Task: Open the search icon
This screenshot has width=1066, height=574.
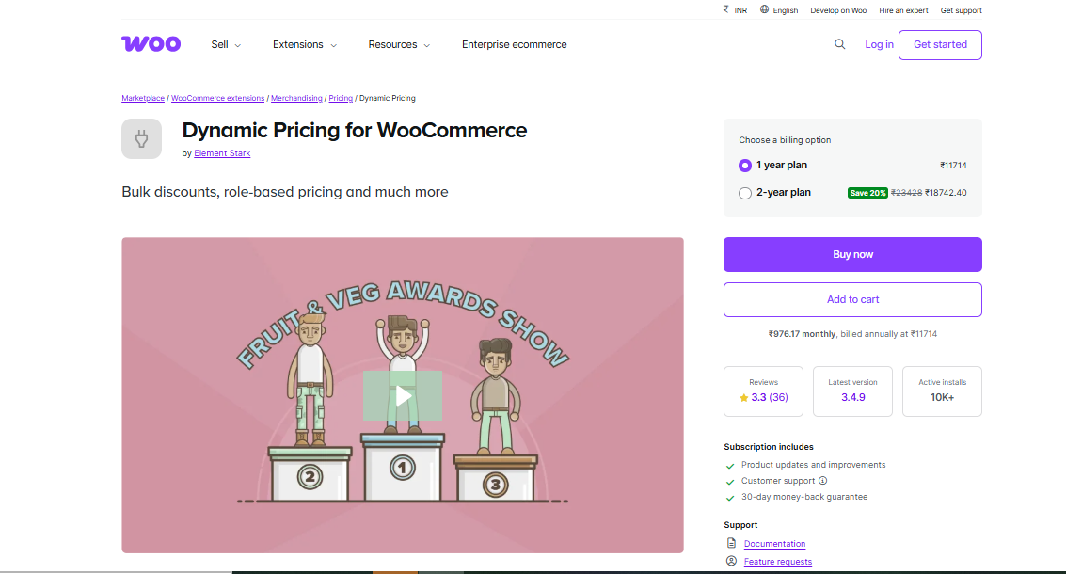Action: click(839, 44)
